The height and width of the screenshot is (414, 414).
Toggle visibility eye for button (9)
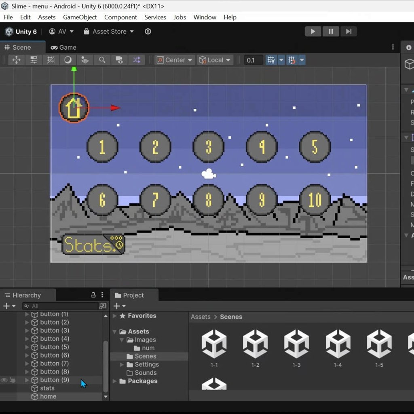(x=4, y=380)
